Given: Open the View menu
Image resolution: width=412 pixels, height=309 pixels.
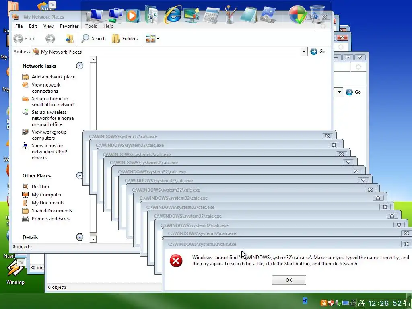Looking at the screenshot, I should (x=48, y=26).
